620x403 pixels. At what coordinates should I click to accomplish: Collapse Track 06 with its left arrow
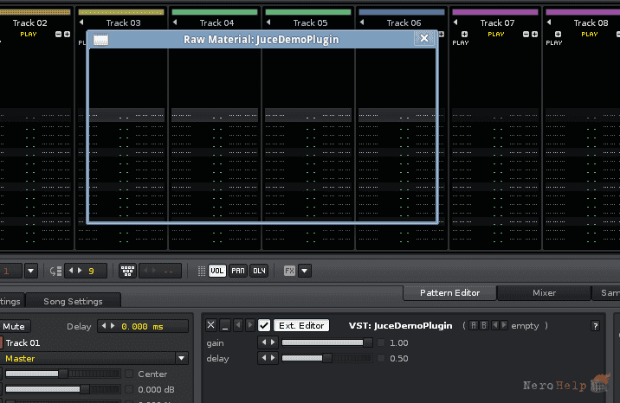coord(362,22)
